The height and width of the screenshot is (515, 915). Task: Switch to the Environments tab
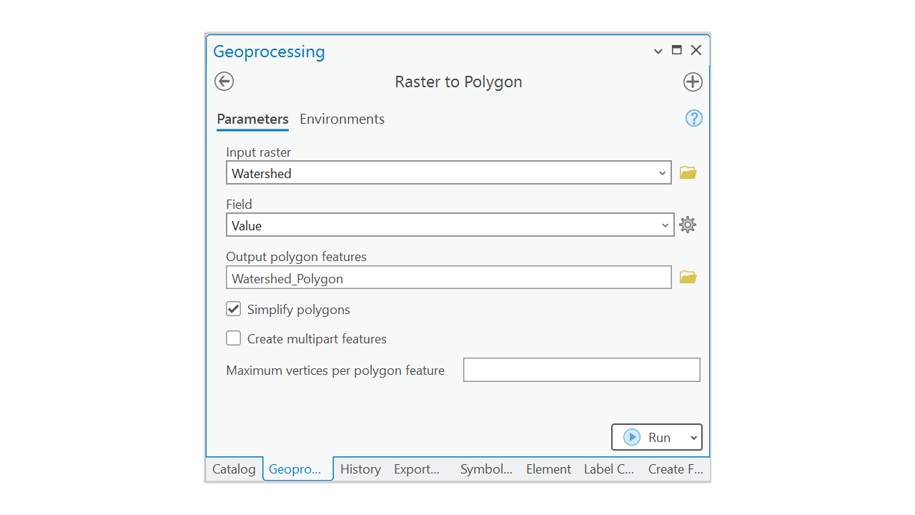click(x=342, y=119)
